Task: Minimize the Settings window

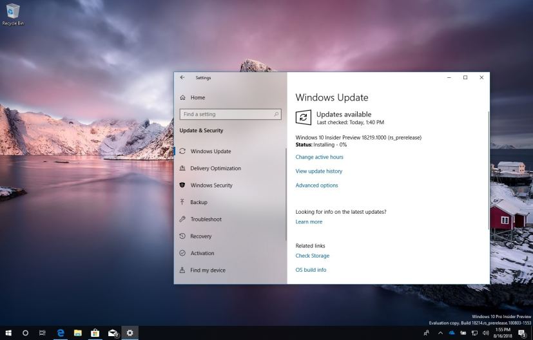Action: pos(449,77)
